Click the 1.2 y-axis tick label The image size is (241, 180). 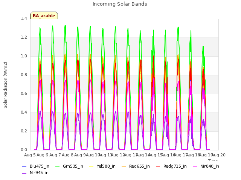pyautogui.click(x=24, y=37)
